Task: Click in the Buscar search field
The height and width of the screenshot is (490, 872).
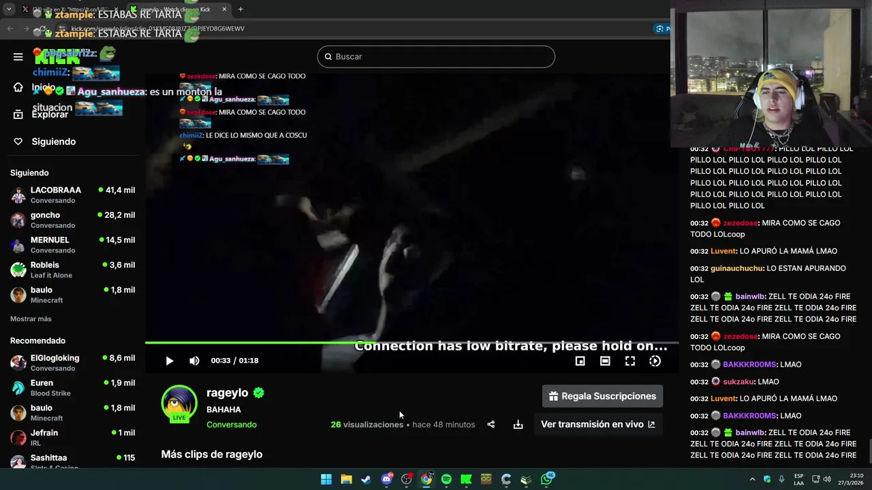Action: point(436,56)
